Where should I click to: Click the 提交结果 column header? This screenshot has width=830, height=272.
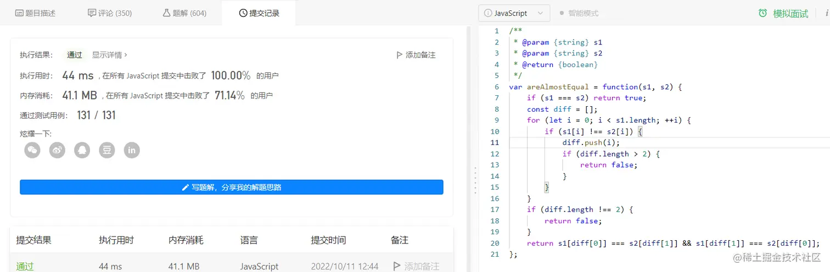coord(33,240)
